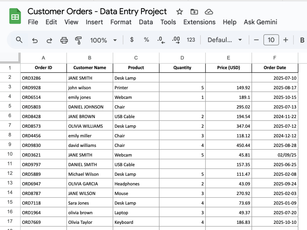
Task: Open the View menu
Action: click(x=71, y=22)
